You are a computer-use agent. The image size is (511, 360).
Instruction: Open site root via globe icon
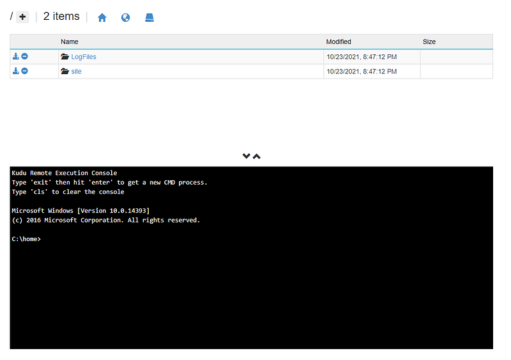click(x=125, y=17)
